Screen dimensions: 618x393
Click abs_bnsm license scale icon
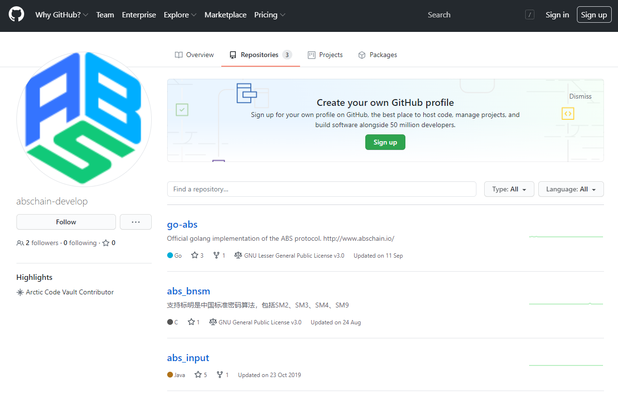tap(213, 322)
